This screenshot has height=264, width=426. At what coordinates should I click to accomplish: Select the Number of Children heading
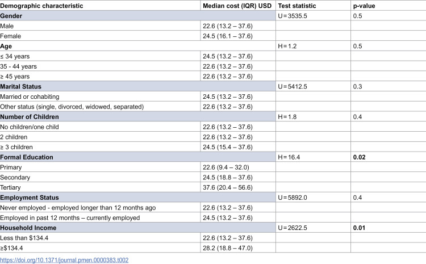[x=30, y=117]
